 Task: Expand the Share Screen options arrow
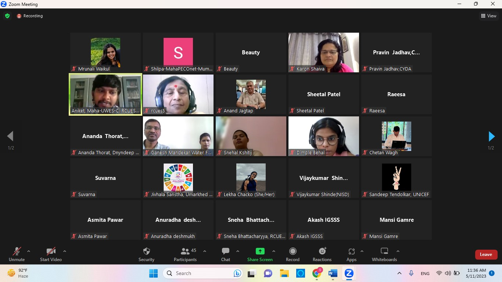(274, 252)
